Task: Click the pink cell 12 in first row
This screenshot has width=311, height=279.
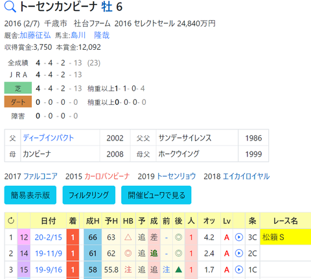Action: tap(24, 237)
